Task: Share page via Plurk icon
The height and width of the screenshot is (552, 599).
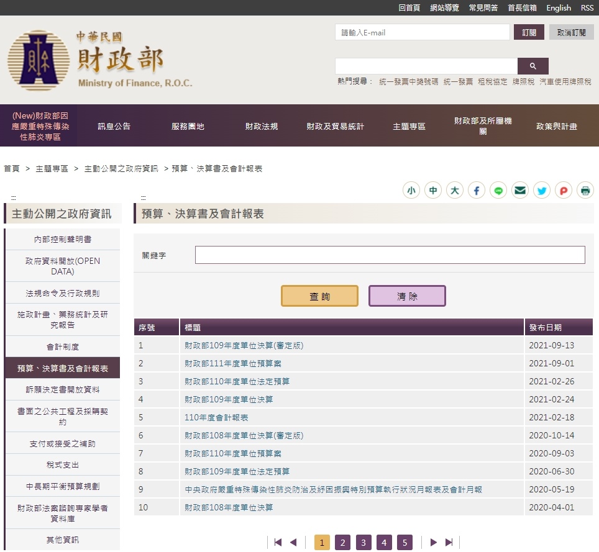Action: (x=564, y=191)
